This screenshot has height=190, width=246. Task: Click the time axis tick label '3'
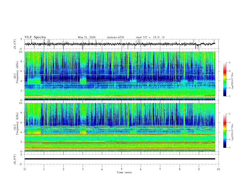pyautogui.click(x=83, y=169)
